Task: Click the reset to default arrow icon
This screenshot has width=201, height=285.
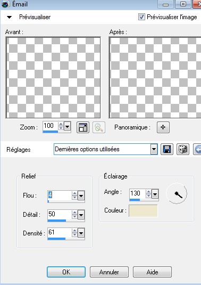Action: [x=197, y=149]
